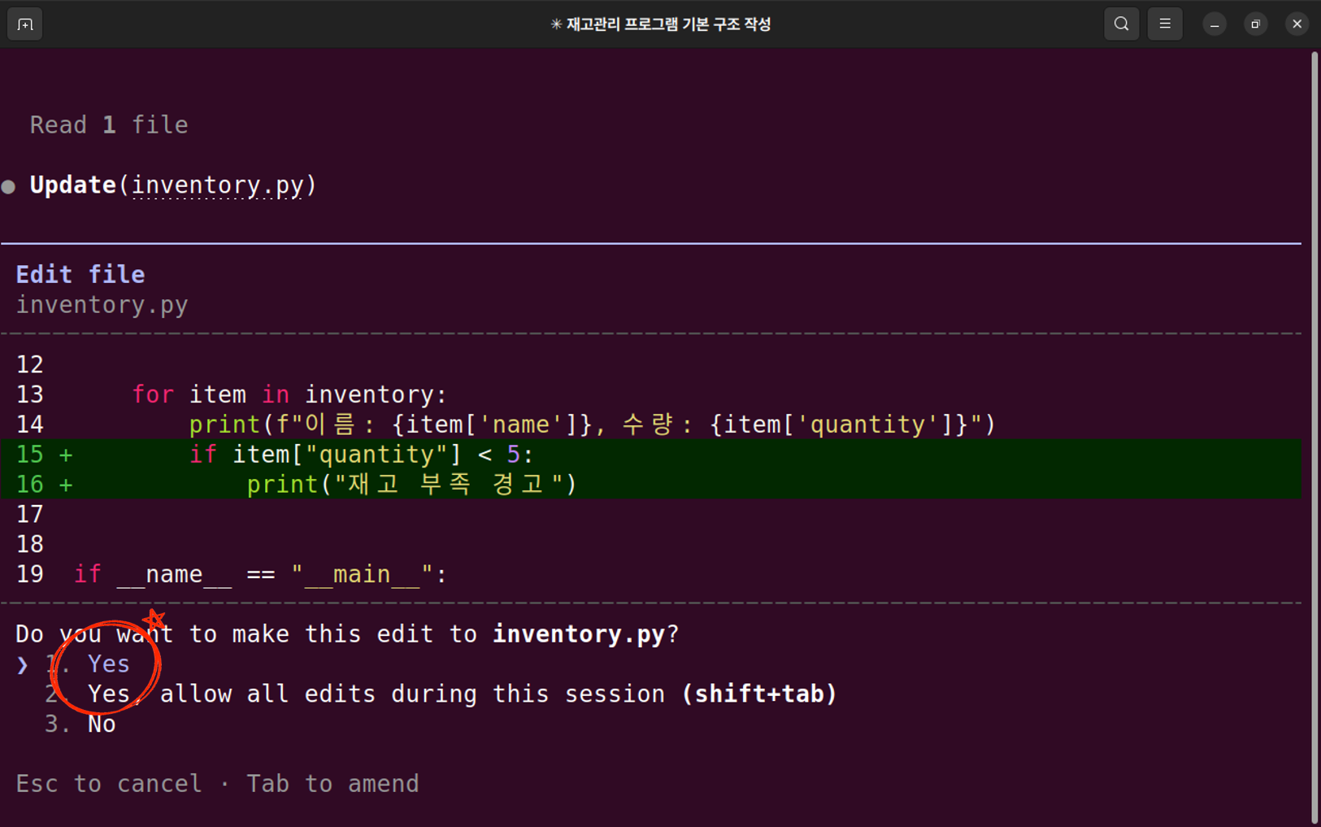The width and height of the screenshot is (1321, 827).
Task: Click the 'Read 1 file' line
Action: click(109, 125)
